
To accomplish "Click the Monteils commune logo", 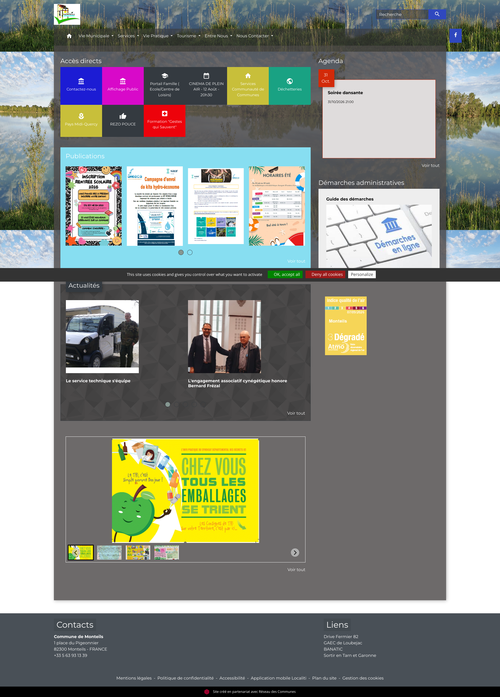I will coord(67,14).
